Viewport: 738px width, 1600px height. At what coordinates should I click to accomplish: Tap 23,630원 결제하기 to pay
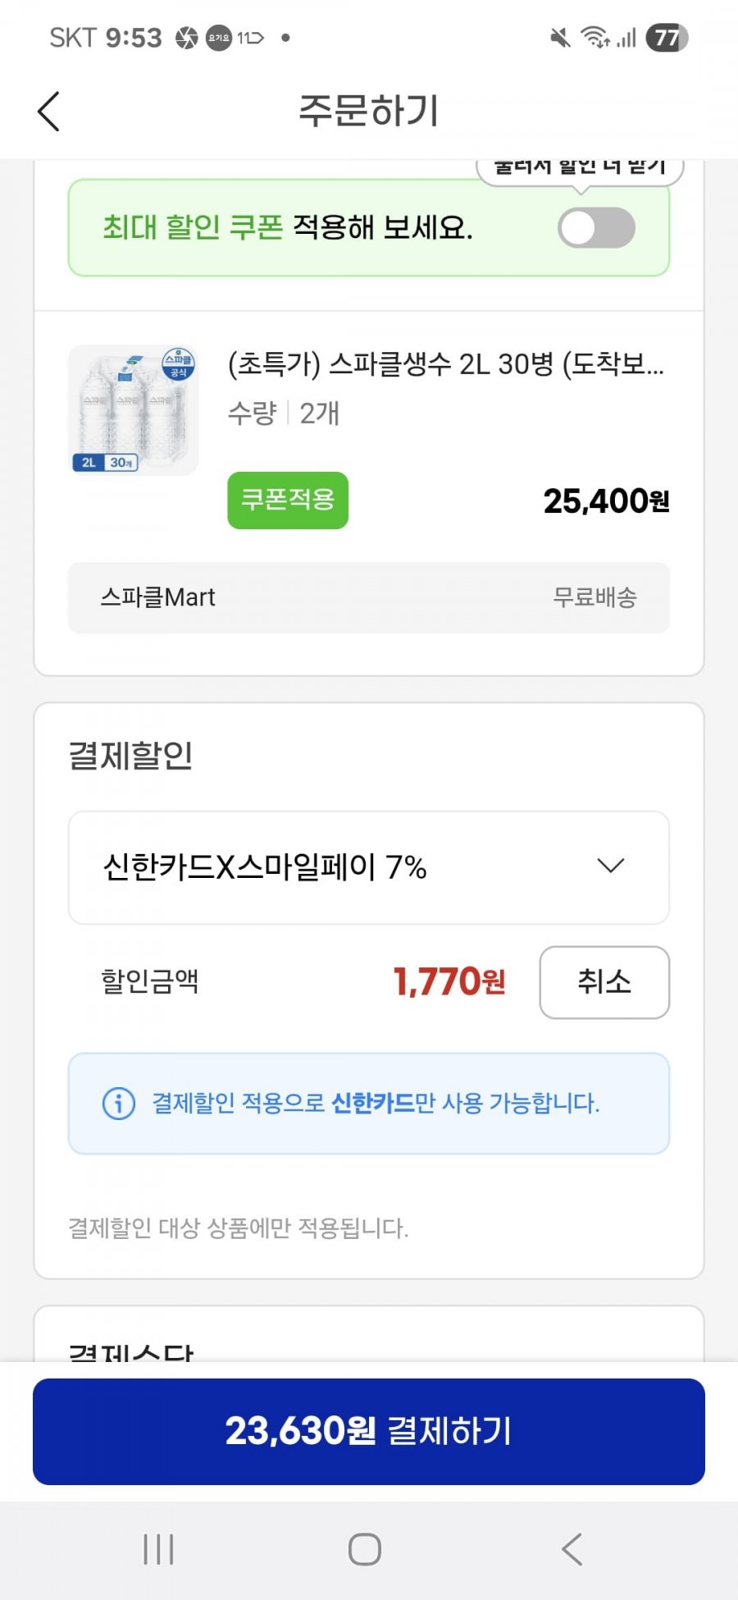tap(369, 1431)
